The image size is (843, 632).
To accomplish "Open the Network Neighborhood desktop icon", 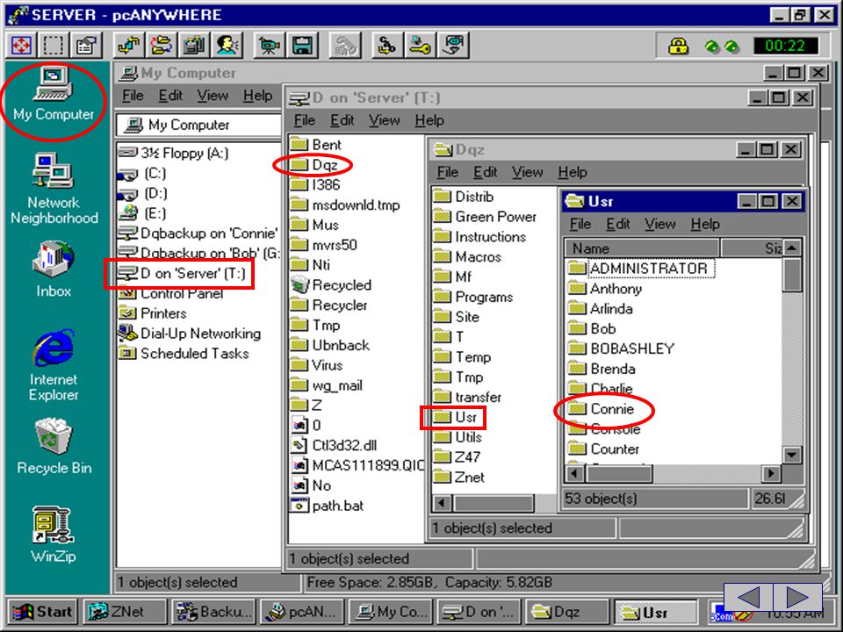I will tap(54, 188).
